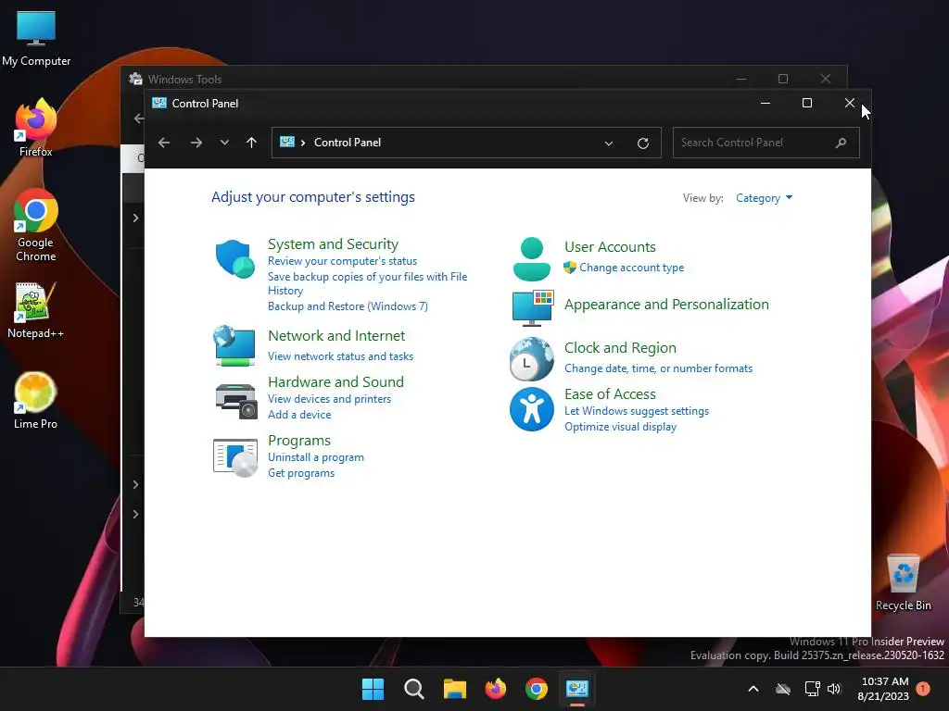Click the network icon in system tray
The width and height of the screenshot is (949, 711).
pos(812,689)
